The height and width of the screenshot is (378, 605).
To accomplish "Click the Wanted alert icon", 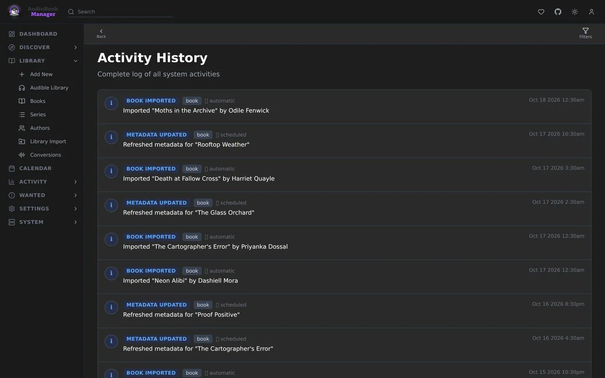I will point(12,195).
